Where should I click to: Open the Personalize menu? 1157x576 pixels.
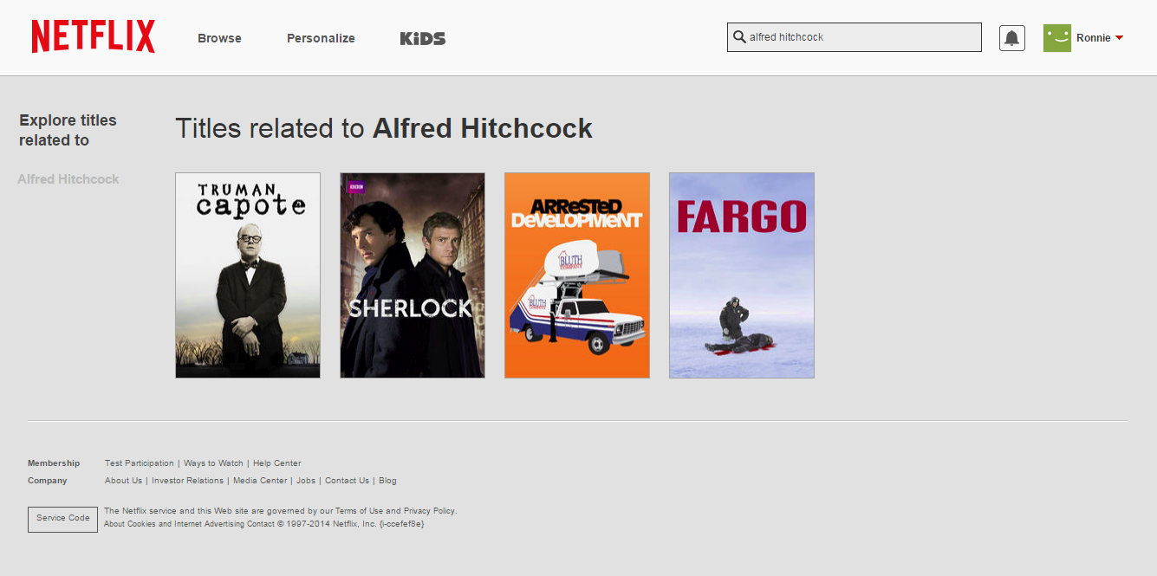pos(321,38)
